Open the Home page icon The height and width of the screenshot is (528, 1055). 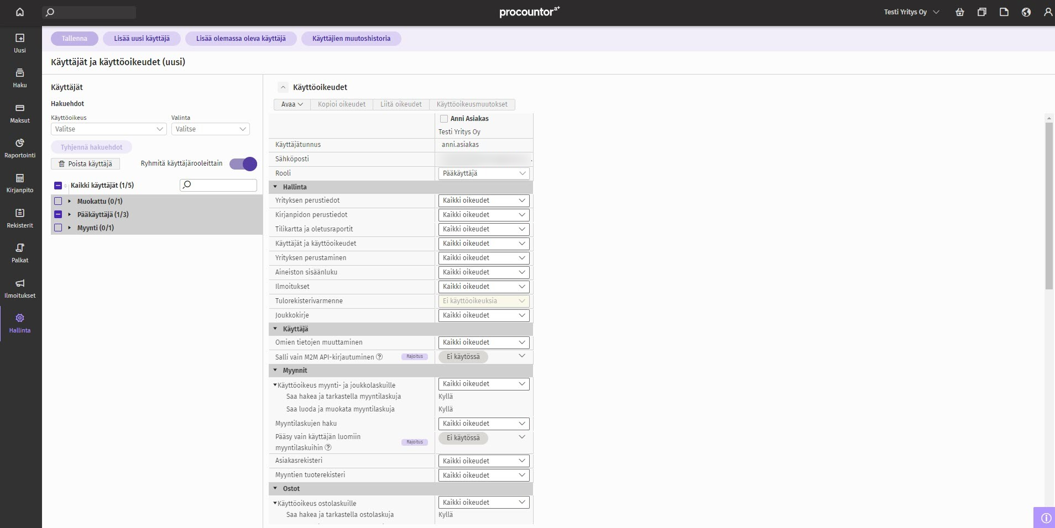[x=20, y=12]
